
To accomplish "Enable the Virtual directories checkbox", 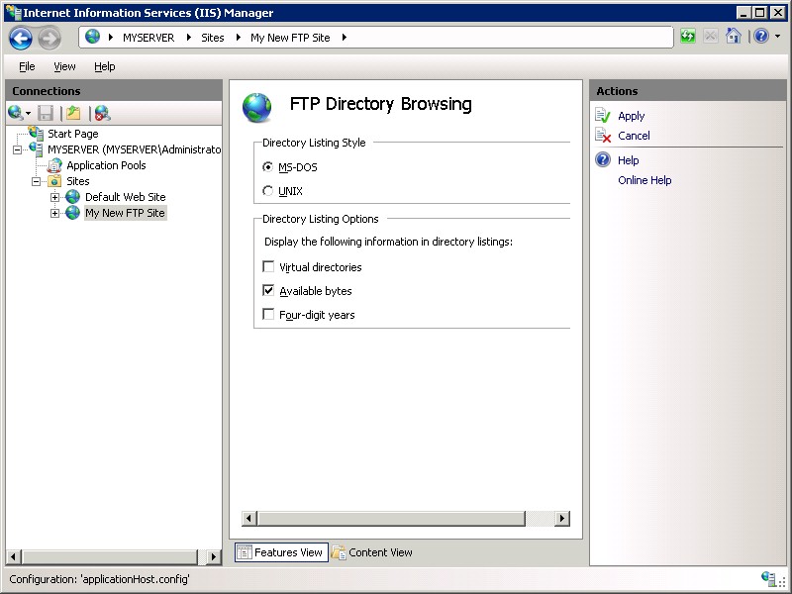I will [268, 266].
